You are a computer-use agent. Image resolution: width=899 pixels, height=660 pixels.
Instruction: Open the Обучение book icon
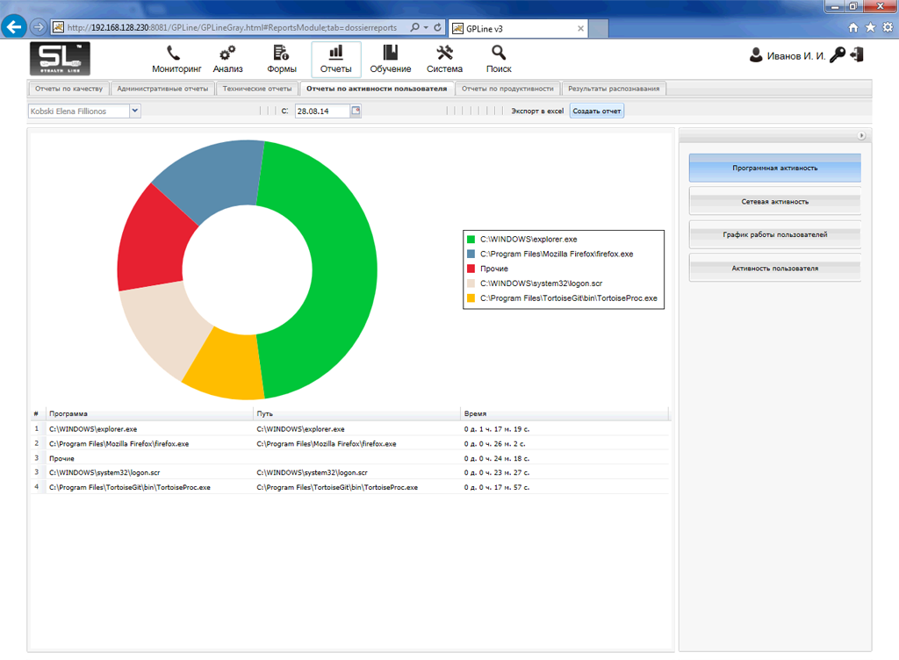pos(390,54)
